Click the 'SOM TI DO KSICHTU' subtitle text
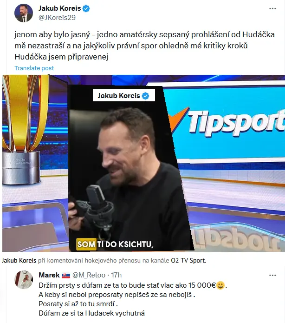Viewport: 285px width, 323px height. pos(115,244)
